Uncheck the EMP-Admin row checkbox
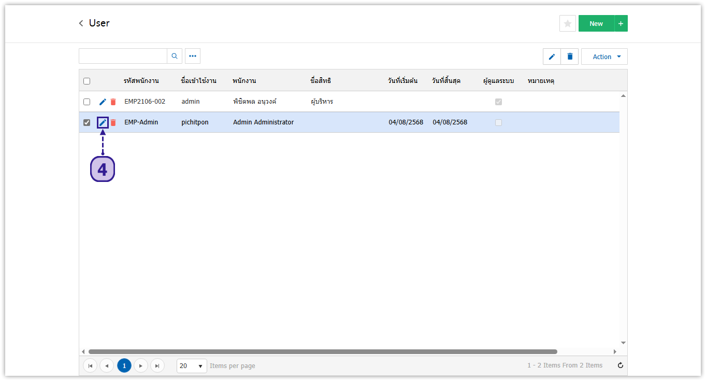This screenshot has width=706, height=381. coord(87,122)
